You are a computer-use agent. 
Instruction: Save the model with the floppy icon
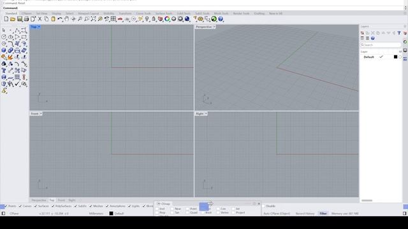point(20,19)
